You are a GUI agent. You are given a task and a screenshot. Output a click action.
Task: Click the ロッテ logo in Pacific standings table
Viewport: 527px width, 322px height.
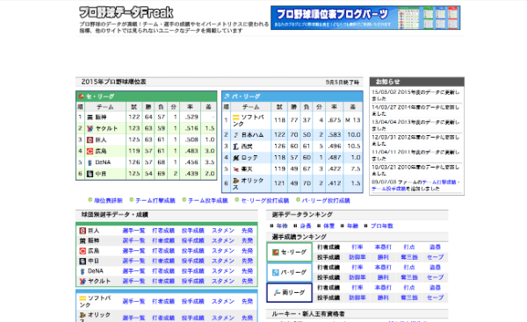coord(236,158)
